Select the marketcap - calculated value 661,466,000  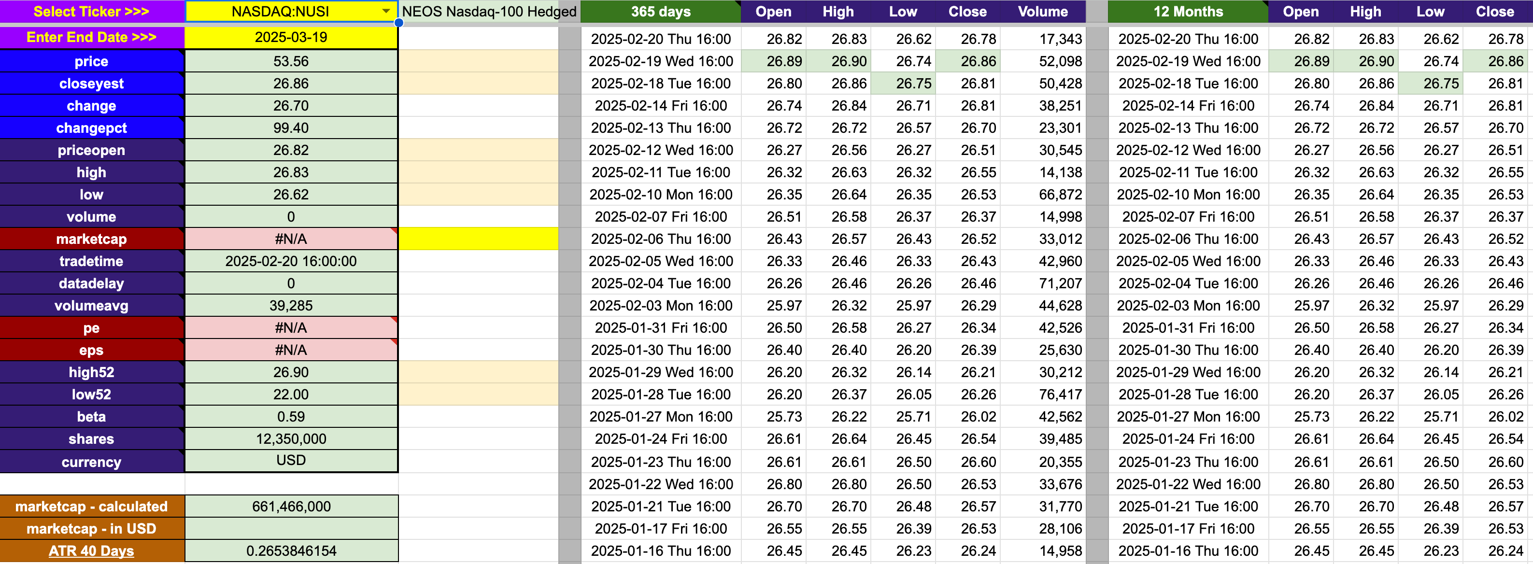[x=290, y=506]
